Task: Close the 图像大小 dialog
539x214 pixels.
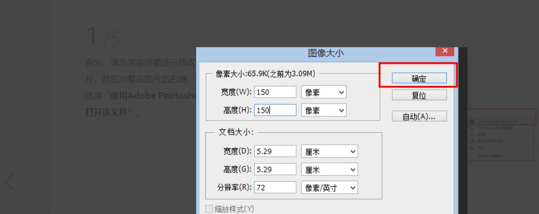Action: pyautogui.click(x=445, y=51)
